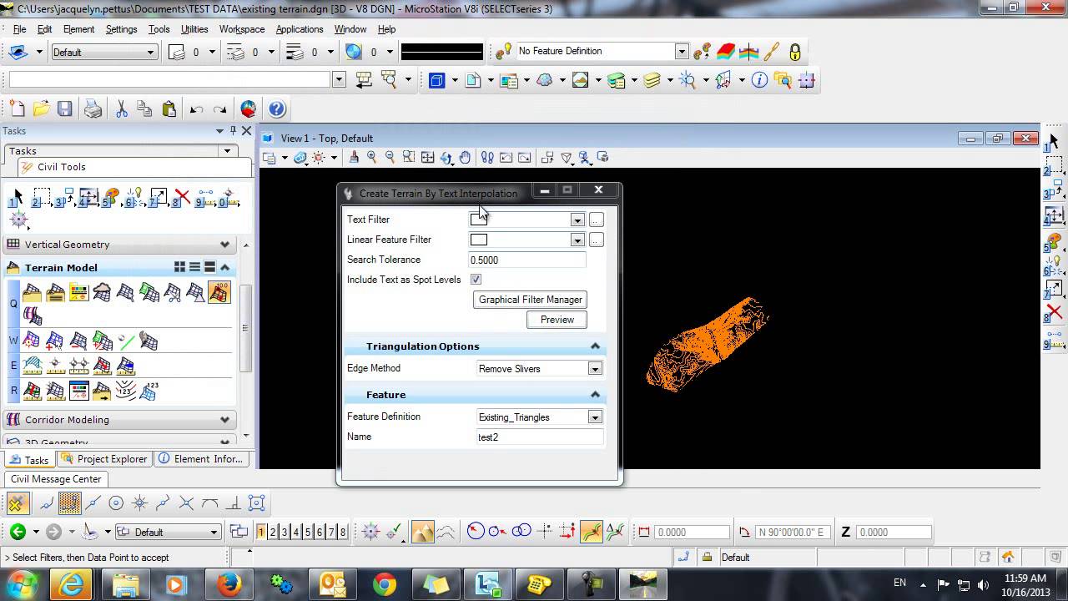Click the Graphical Filter Manager button
1068x601 pixels.
530,300
